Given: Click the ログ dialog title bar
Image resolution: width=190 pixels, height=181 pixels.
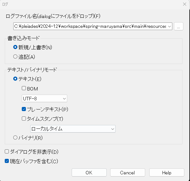Looking at the screenshot, I should point(95,4).
